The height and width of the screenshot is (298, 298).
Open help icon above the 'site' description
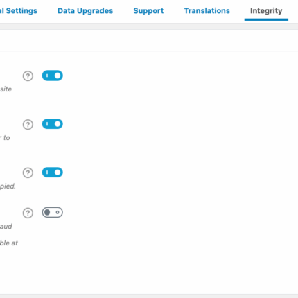[28, 76]
